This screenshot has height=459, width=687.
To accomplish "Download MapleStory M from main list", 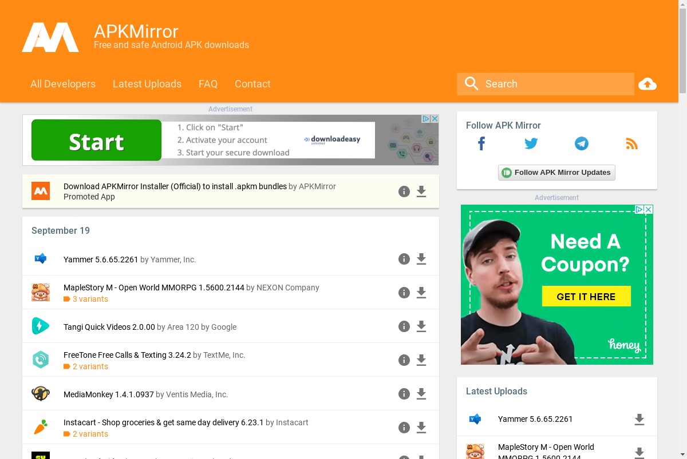I will [421, 293].
